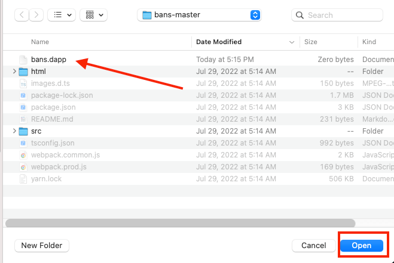Open the grouping options dropdown
The height and width of the screenshot is (263, 394).
93,15
